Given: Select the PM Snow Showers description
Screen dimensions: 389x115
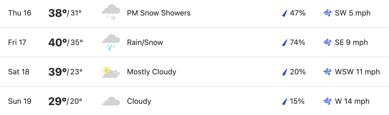Looking at the screenshot, I should 159,13.
